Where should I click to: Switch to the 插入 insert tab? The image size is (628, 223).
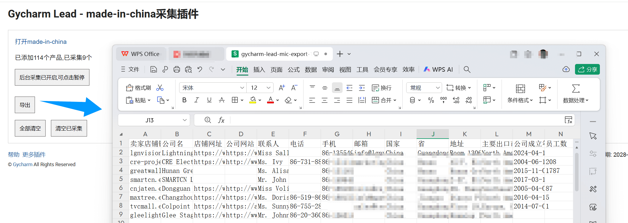pyautogui.click(x=259, y=70)
